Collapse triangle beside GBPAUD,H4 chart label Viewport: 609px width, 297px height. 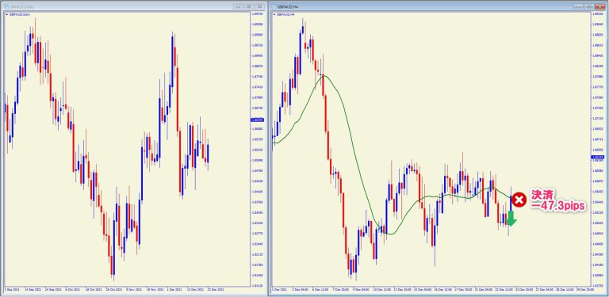pos(275,15)
